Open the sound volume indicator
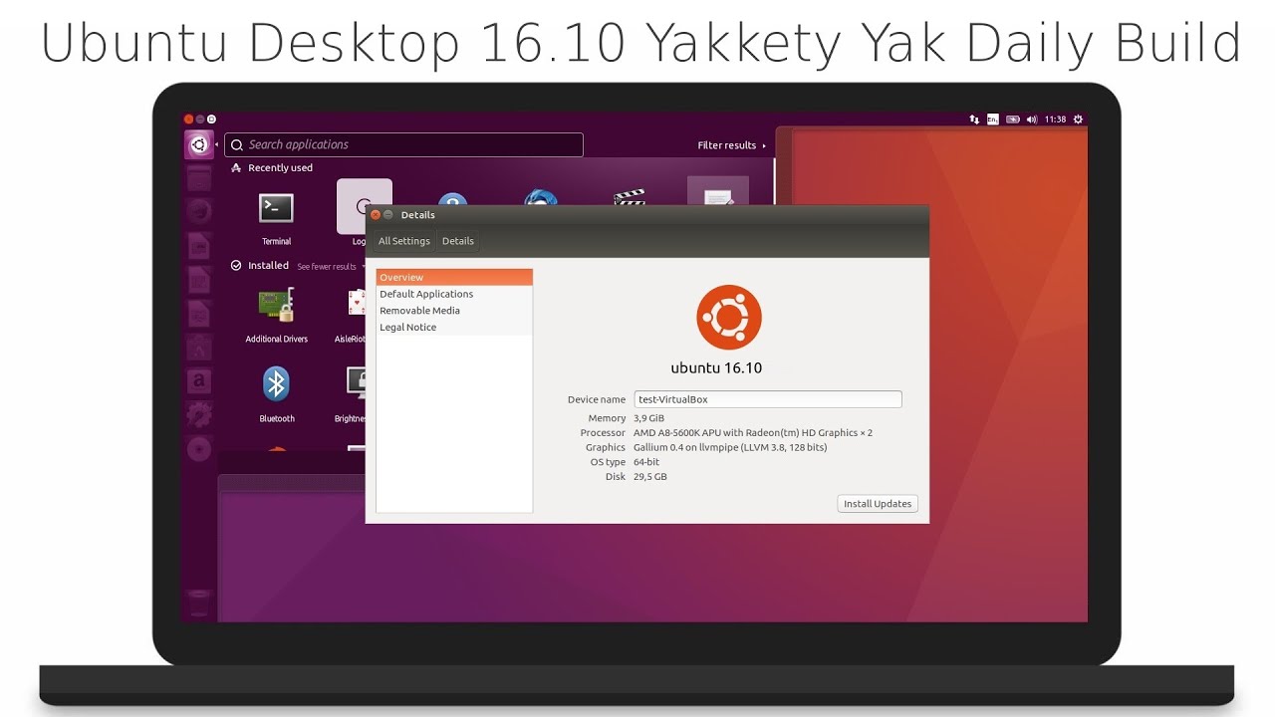This screenshot has width=1275, height=717. pos(1032,119)
